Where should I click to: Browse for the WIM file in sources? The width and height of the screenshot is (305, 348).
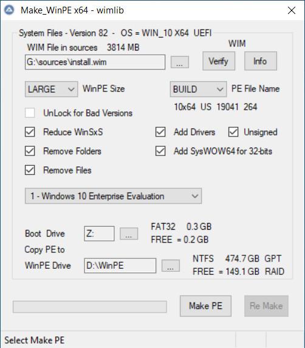(180, 62)
